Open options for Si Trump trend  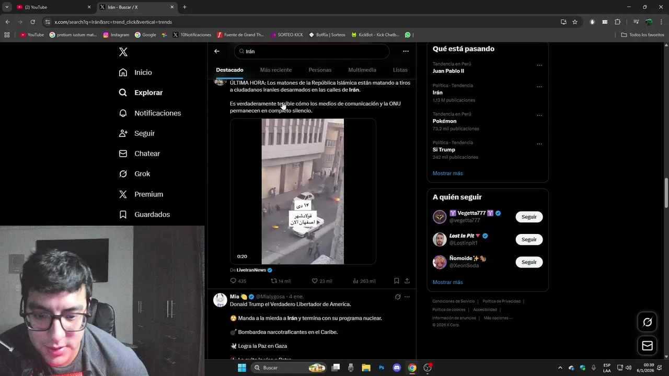tap(539, 144)
